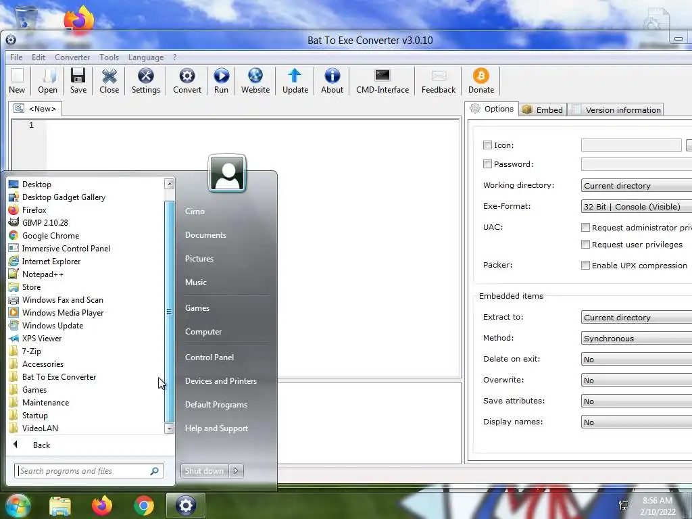This screenshot has width=692, height=519.
Task: Open the Save attributes dropdown
Action: 637,401
